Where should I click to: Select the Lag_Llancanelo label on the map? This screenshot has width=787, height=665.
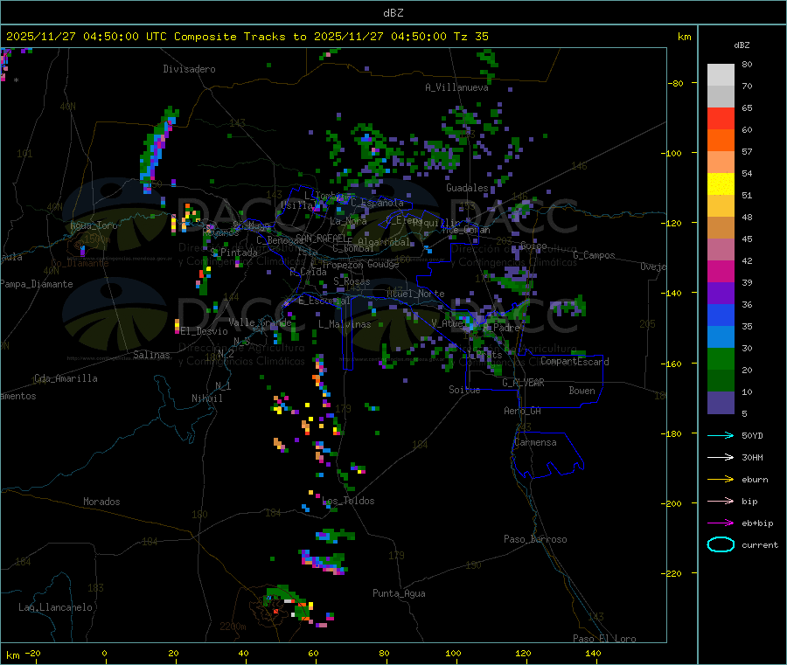(56, 606)
